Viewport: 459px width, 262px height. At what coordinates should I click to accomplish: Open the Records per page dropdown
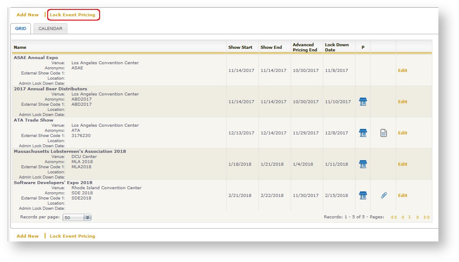[x=87, y=217]
